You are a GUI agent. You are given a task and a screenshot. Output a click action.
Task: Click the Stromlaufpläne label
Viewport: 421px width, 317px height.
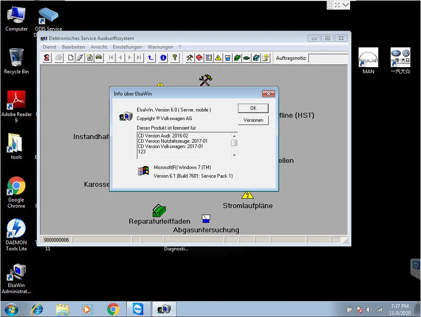coord(248,206)
